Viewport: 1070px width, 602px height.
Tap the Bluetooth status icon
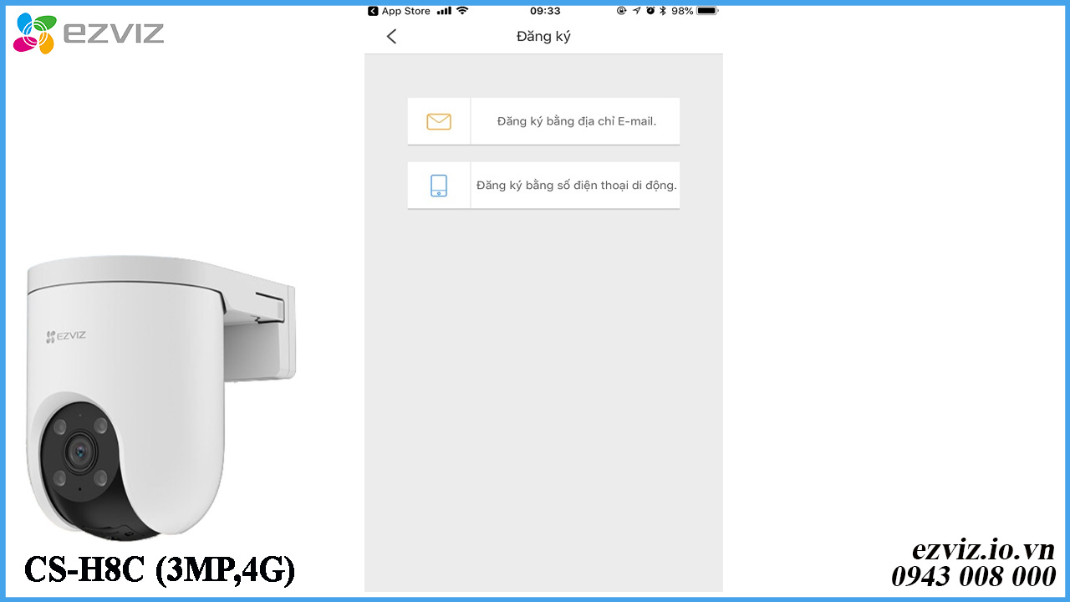click(663, 11)
